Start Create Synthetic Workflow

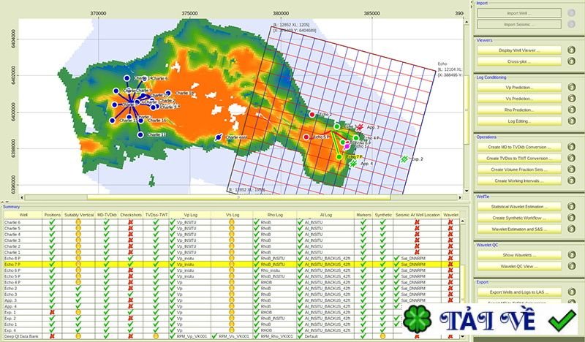tap(519, 218)
